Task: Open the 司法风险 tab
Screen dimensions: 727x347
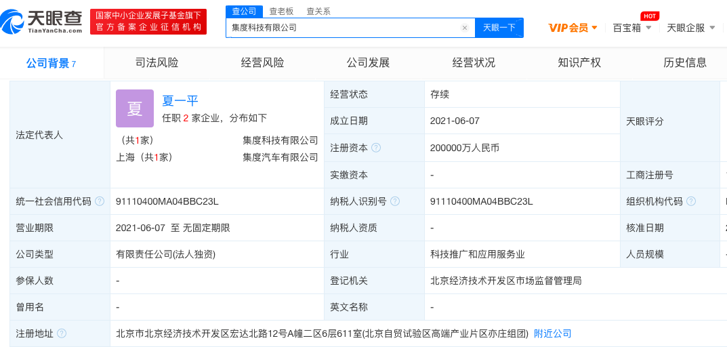Action: (x=157, y=62)
